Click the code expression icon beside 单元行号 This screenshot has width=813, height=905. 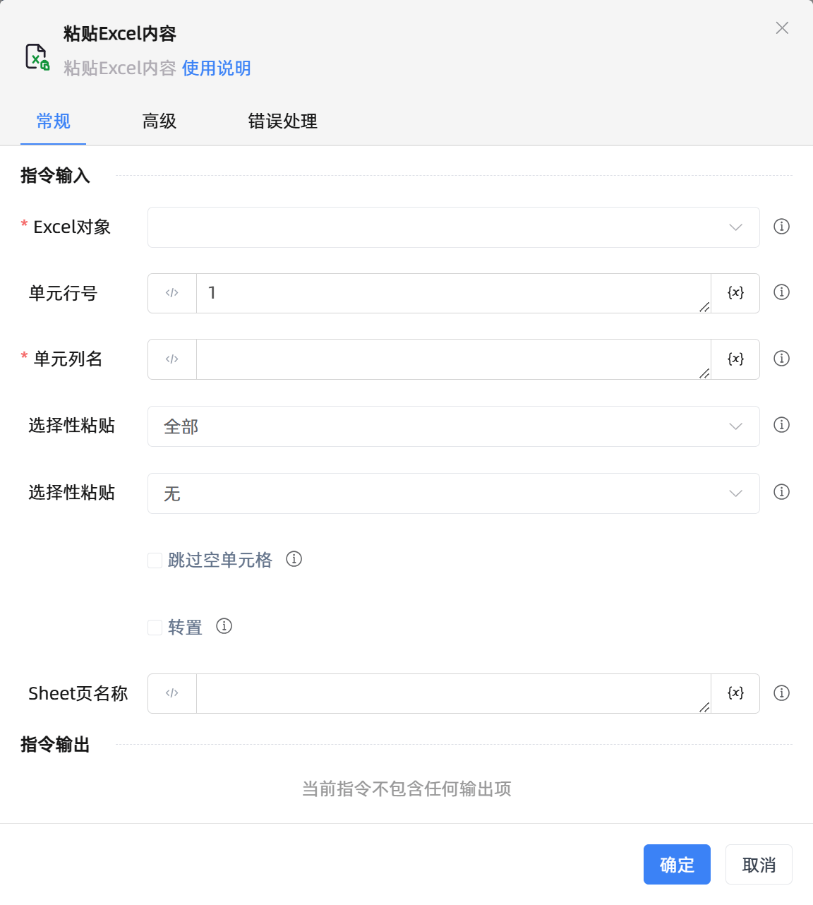point(171,293)
